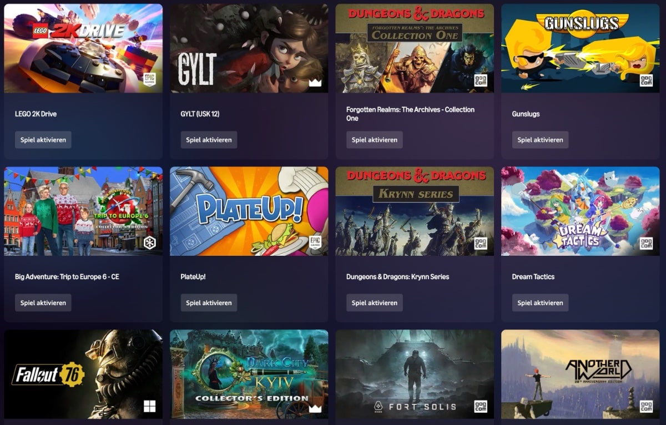The image size is (666, 425).
Task: Click the GOG.com badge on Gunslugs cover
Action: [x=646, y=80]
